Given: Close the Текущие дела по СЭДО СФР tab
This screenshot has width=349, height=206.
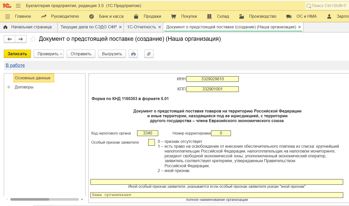Looking at the screenshot, I should click(x=120, y=27).
